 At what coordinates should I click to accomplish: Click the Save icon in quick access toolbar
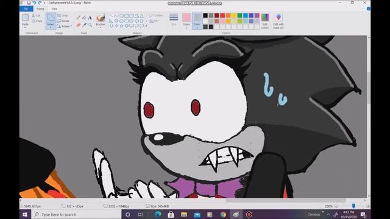pos(29,2)
